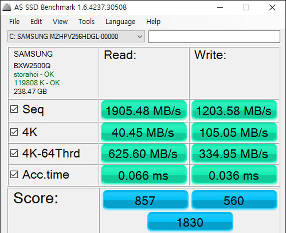Open the File menu
This screenshot has width=286, height=233.
coord(14,22)
